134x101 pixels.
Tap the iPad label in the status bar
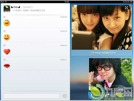tap(2, 2)
